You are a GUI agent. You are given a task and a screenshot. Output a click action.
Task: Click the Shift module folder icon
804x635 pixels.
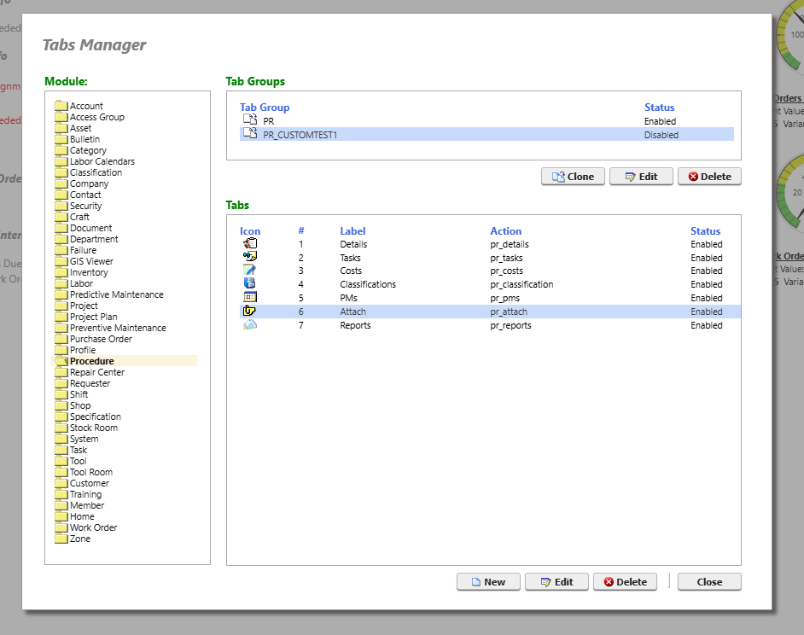pos(61,394)
